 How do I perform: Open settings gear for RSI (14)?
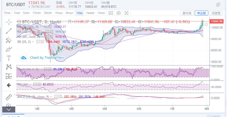pyautogui.click(x=35, y=84)
